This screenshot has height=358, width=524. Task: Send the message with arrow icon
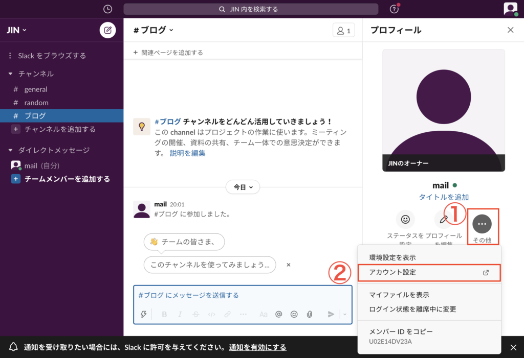tap(331, 314)
